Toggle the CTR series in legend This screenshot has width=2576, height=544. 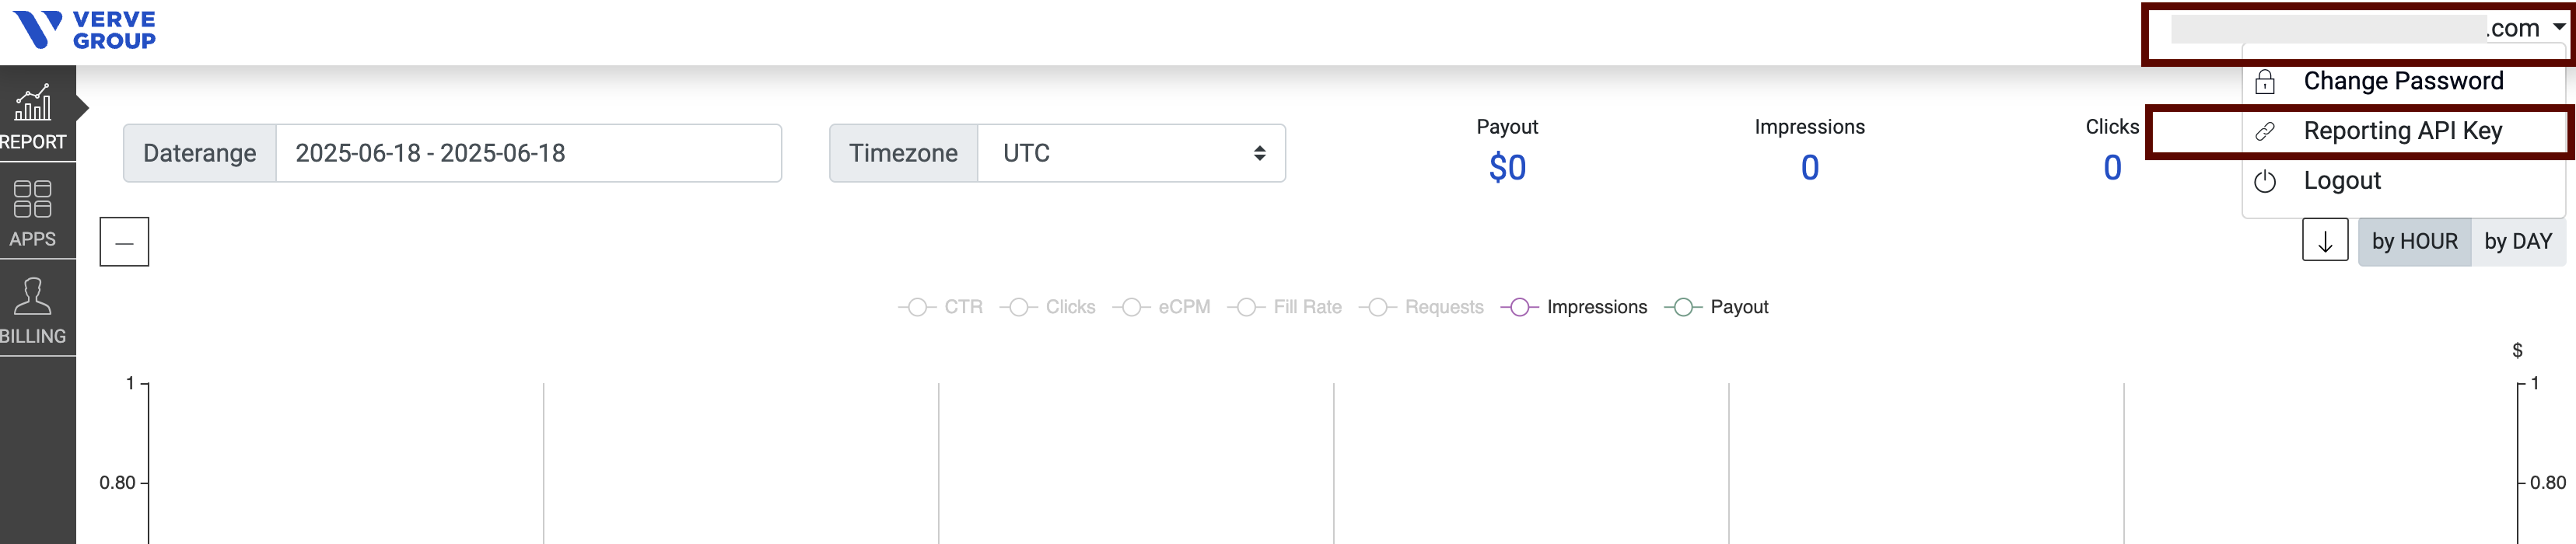pos(941,307)
